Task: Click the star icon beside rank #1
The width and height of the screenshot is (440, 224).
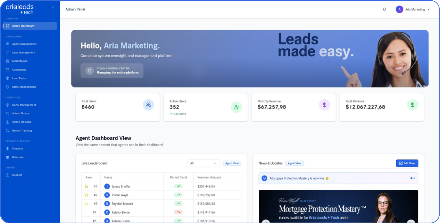Action: (86, 187)
